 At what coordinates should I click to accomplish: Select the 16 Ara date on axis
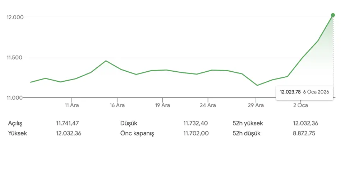pos(117,105)
